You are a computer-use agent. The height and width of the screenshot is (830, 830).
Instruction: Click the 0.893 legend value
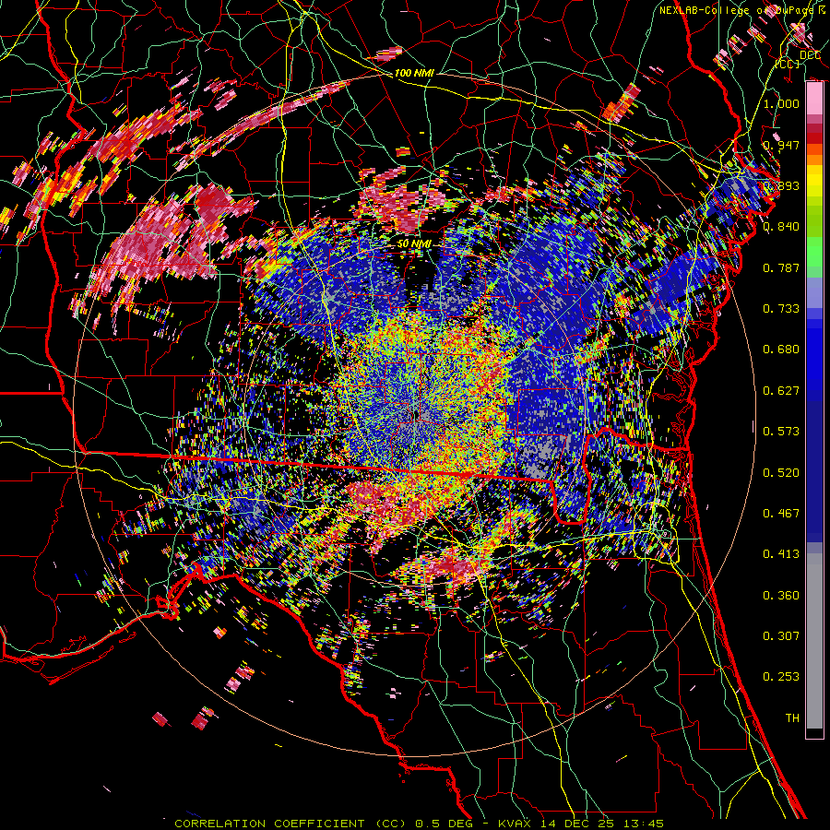781,185
